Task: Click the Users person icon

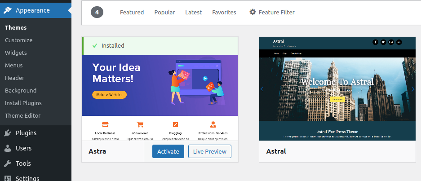Action: click(8, 148)
